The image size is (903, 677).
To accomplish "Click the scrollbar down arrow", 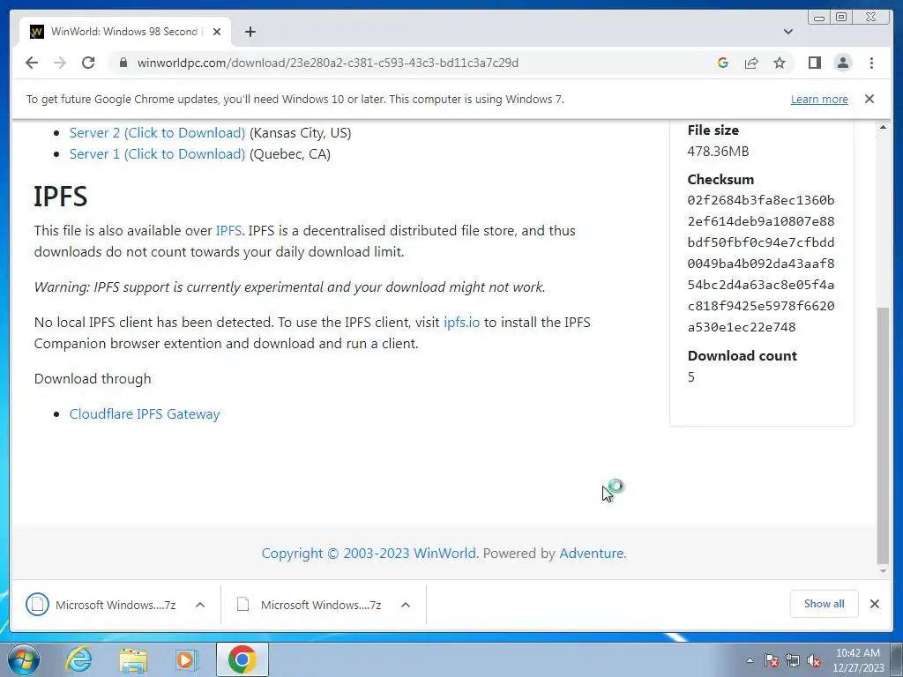I will 882,571.
